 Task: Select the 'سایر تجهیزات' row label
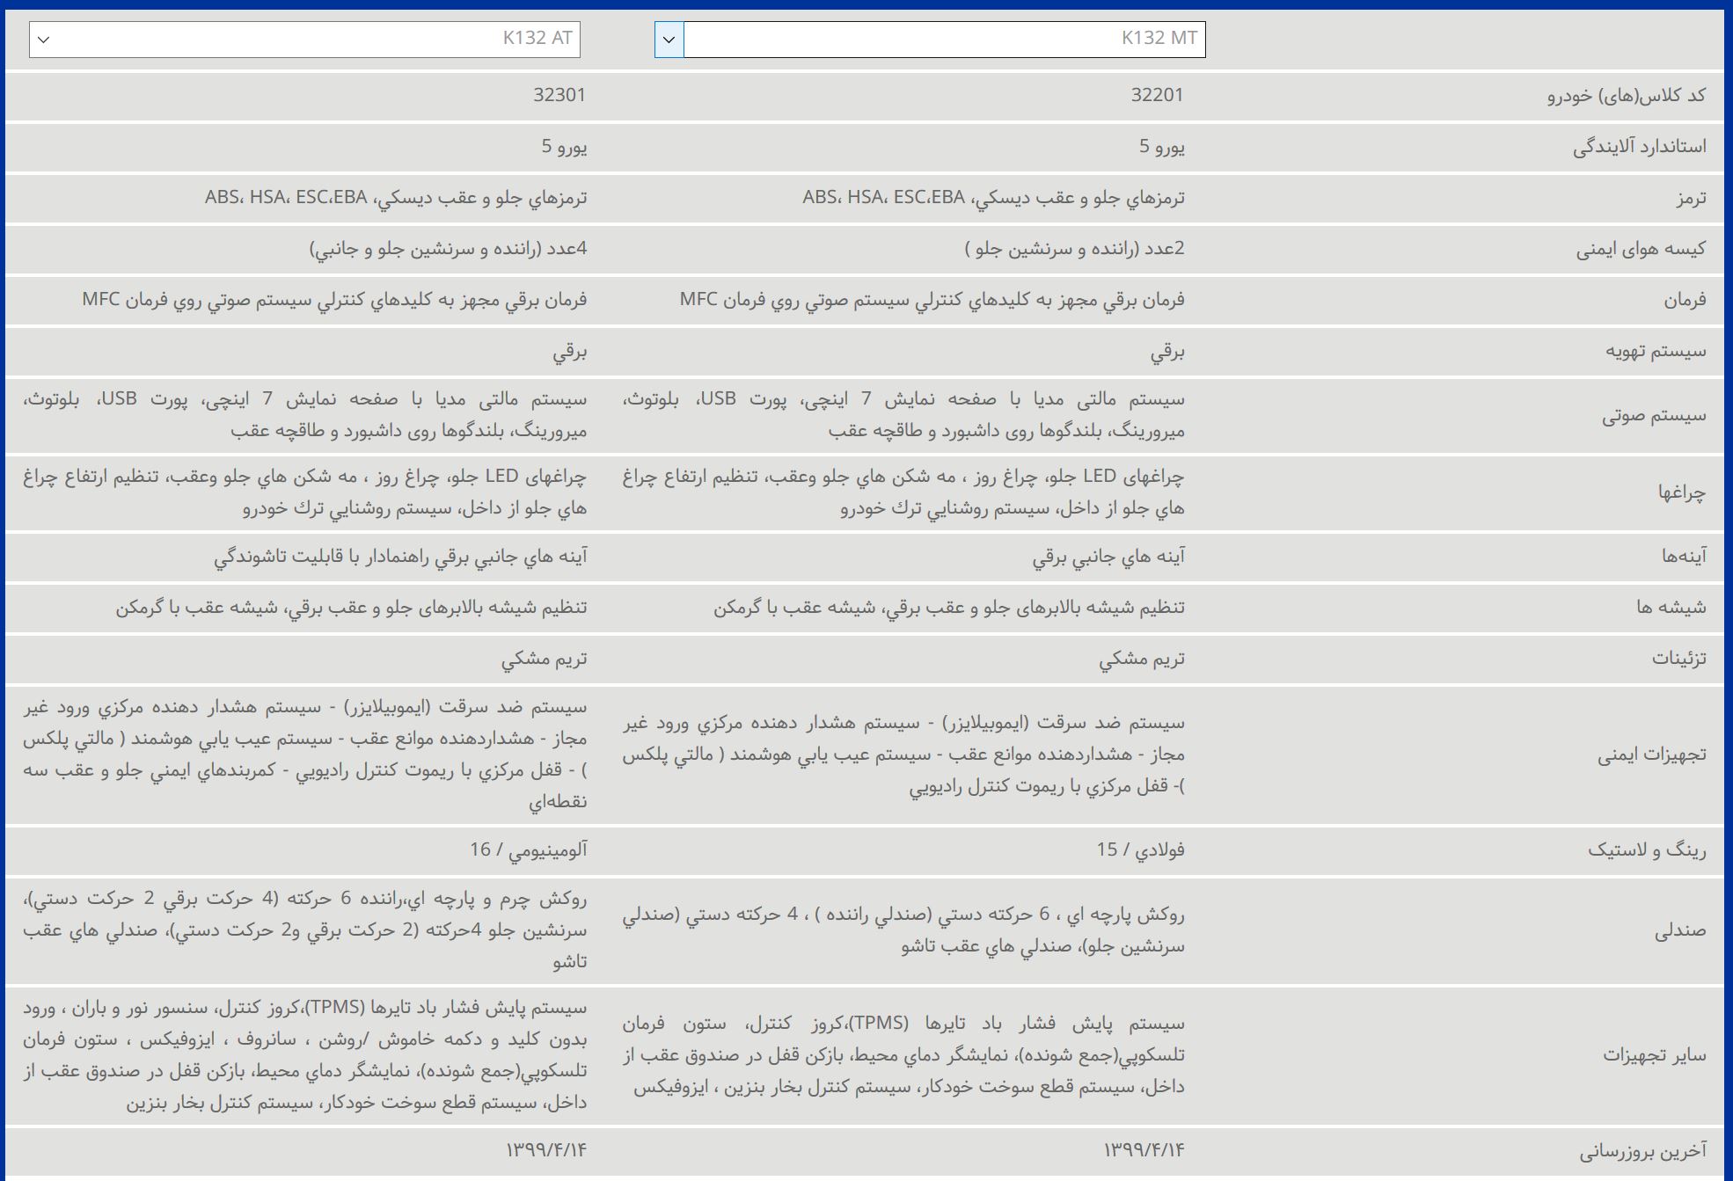[1654, 1054]
